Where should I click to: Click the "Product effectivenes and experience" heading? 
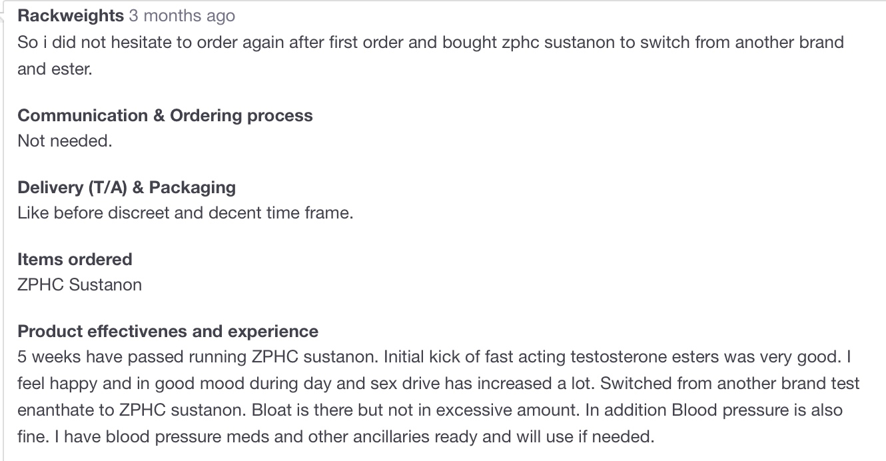(x=168, y=331)
